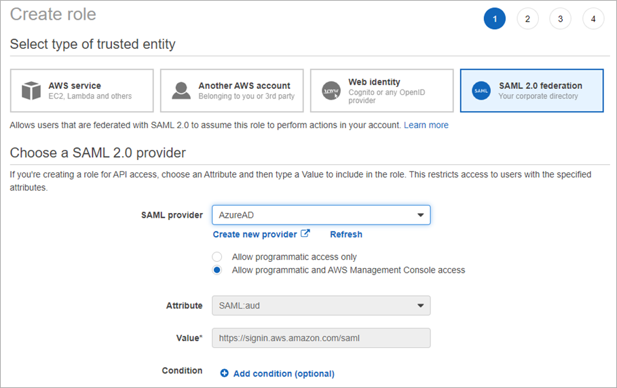
Task: Go to wizard step 2 circle
Action: [527, 18]
